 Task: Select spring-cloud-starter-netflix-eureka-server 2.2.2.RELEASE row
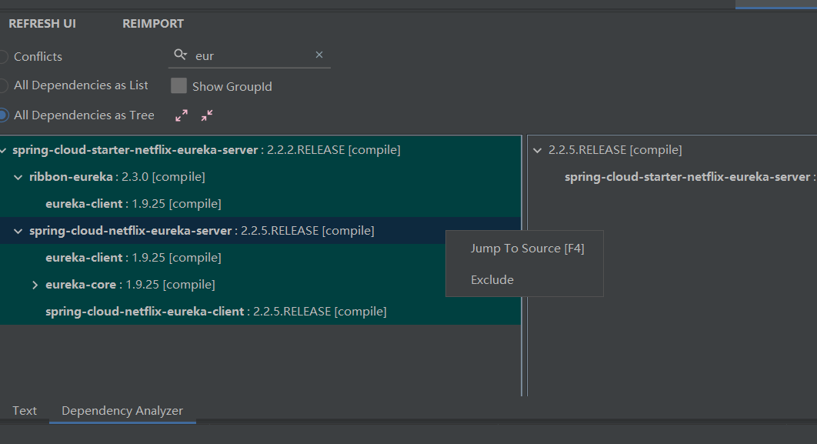[x=261, y=150]
